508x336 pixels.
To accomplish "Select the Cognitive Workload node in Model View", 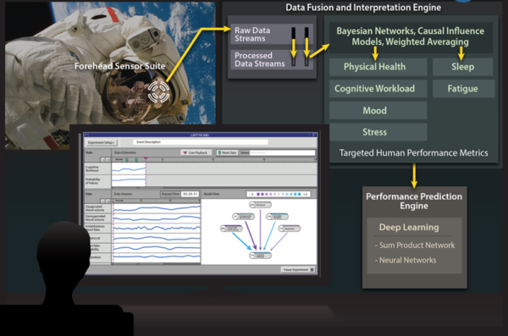I will pos(261,256).
